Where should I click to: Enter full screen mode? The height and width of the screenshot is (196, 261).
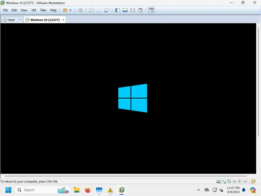(x=133, y=10)
